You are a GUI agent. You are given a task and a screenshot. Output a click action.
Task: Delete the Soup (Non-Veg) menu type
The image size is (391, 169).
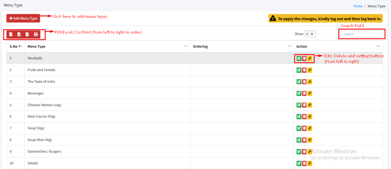point(304,140)
